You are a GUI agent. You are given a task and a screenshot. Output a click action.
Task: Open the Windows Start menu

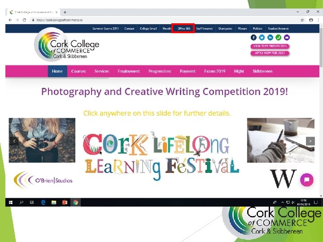pos(11,203)
